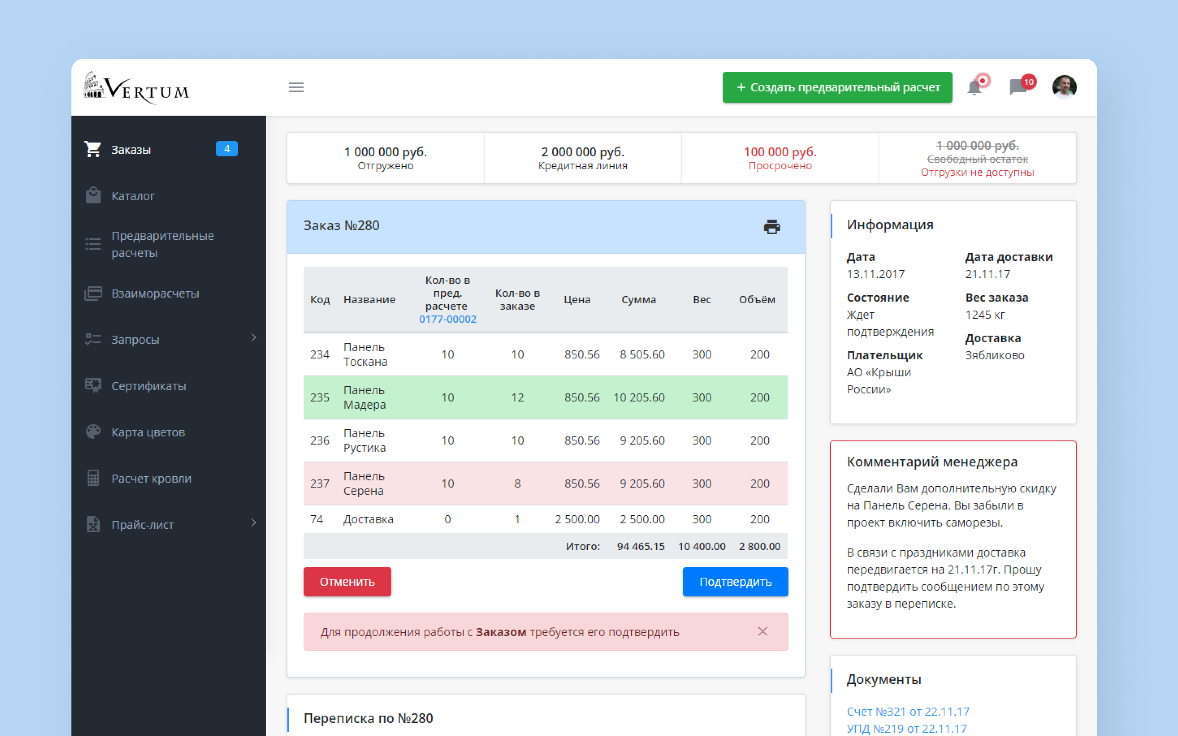Expand the Прайс-лист submenu chevron
Screen dimensions: 1178x736
tap(254, 523)
